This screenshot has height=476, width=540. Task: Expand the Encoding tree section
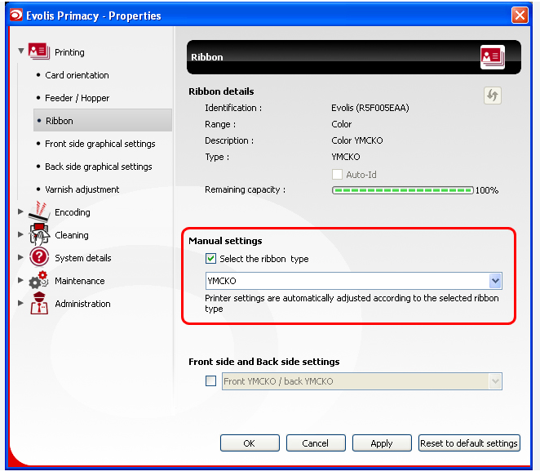coord(20,211)
